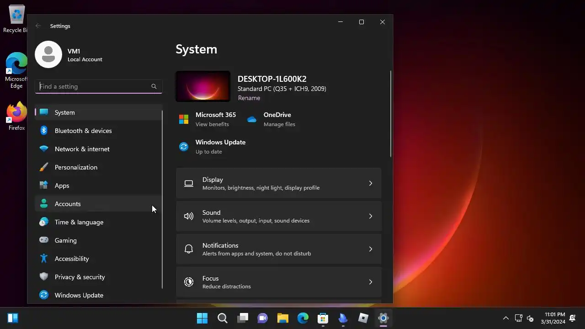The height and width of the screenshot is (329, 585).
Task: Open the Sound settings card
Action: (x=279, y=216)
